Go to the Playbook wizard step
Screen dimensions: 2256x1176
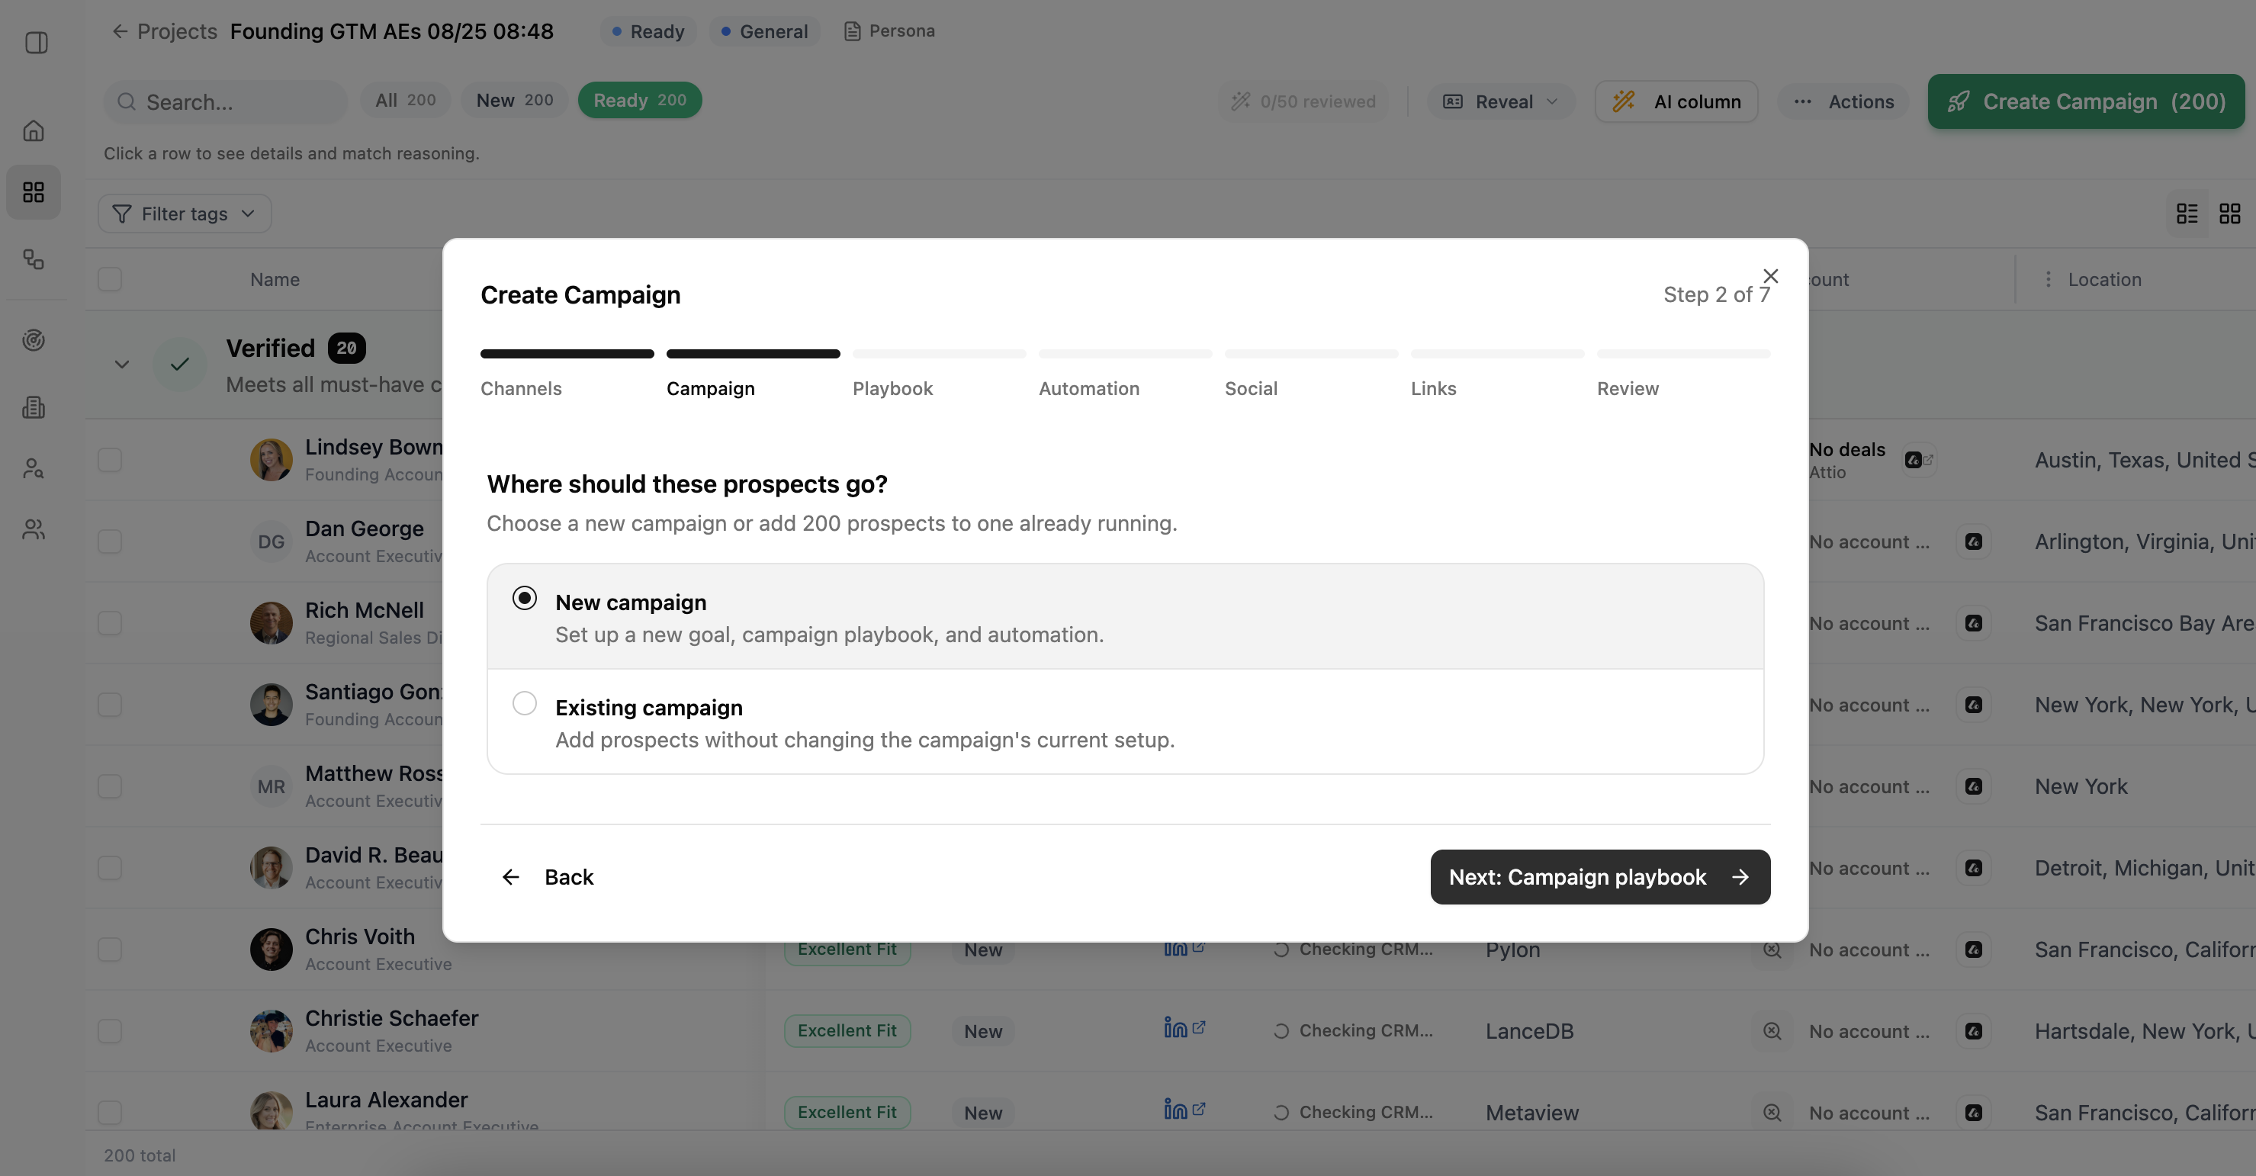click(892, 389)
